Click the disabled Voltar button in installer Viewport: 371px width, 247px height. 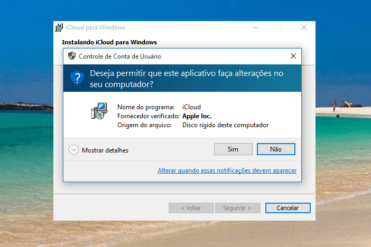point(191,208)
